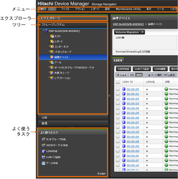The height and width of the screenshot is (179, 178).
Task: Click the 論理デバイス icon in tree
Action: pos(52,57)
